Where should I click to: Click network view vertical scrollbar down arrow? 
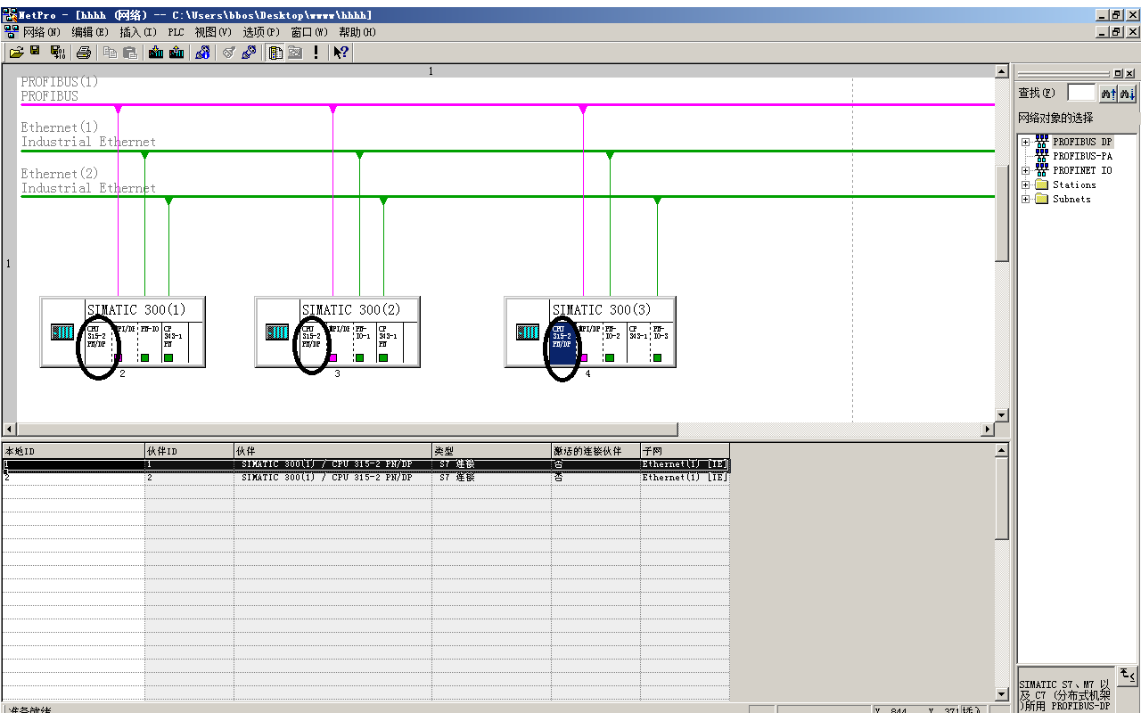[x=1002, y=415]
